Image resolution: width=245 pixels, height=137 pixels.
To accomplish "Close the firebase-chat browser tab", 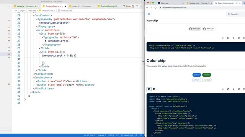I will tap(212, 3).
